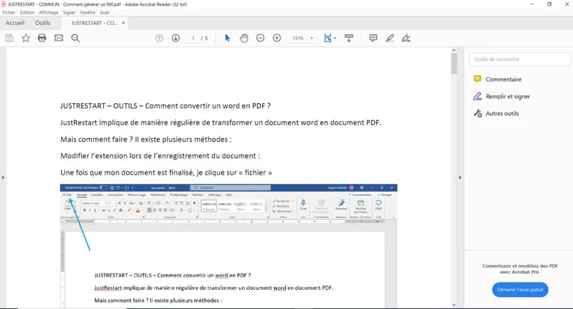Screen dimensions: 573x309
Task: Switch to the Outils tab
Action: tap(43, 23)
